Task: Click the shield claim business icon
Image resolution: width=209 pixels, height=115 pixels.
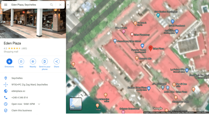Action: [5, 110]
